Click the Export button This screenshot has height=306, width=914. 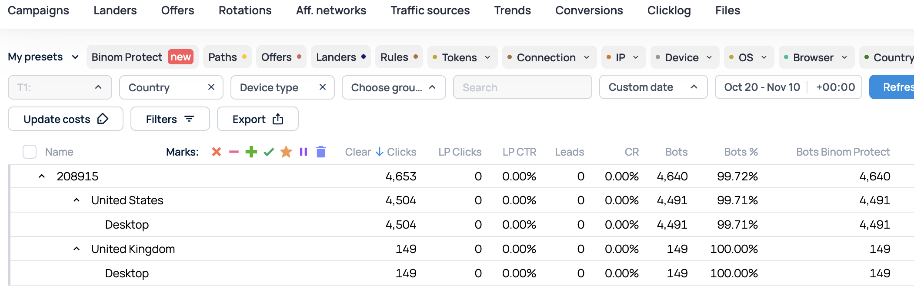point(257,119)
